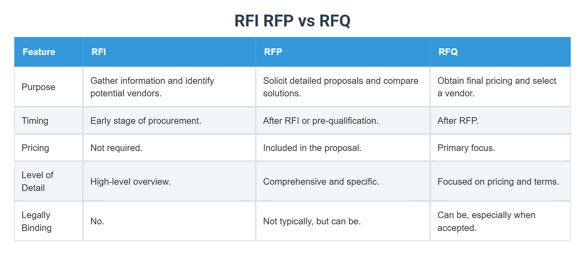Select "Included in the proposal" cell
Viewport: 585px width, 256px height.
click(312, 148)
